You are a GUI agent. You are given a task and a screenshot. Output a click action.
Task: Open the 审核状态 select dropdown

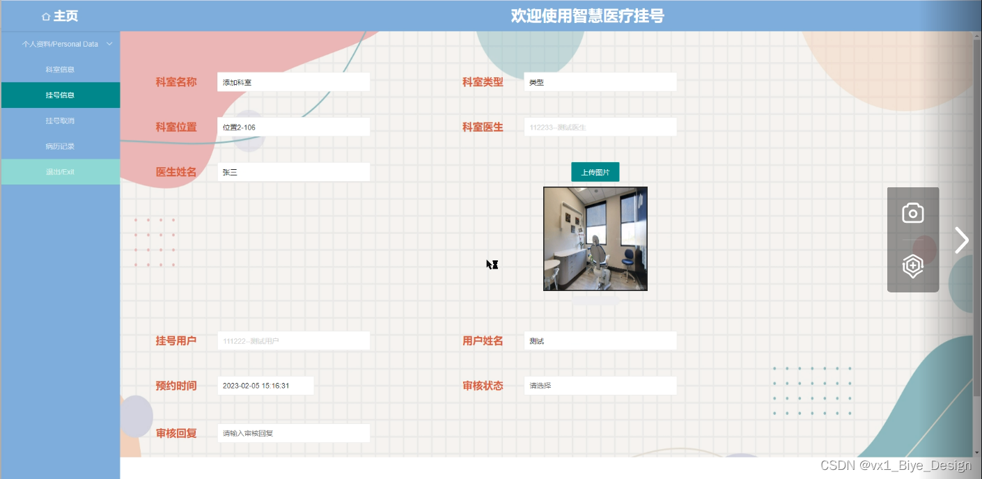[600, 386]
